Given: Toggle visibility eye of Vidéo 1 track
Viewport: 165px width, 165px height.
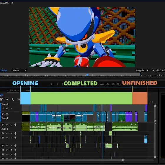Looking at the screenshot, I should click(7, 114).
